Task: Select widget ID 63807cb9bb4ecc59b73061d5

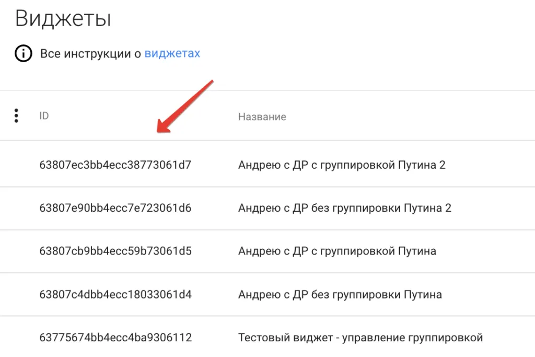Action: pos(115,251)
